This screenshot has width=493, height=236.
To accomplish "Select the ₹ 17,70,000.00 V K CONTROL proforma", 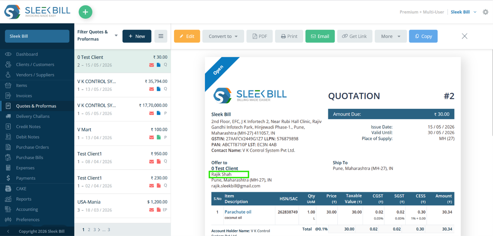I will (122, 109).
